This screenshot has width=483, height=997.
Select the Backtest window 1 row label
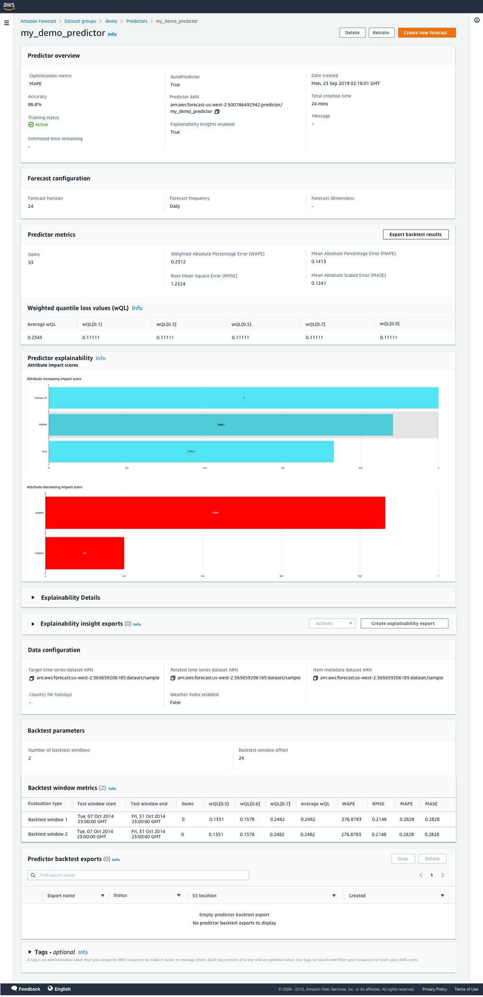[x=48, y=820]
